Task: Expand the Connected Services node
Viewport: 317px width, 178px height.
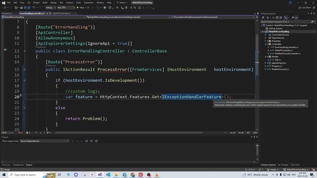Action: 265,35
